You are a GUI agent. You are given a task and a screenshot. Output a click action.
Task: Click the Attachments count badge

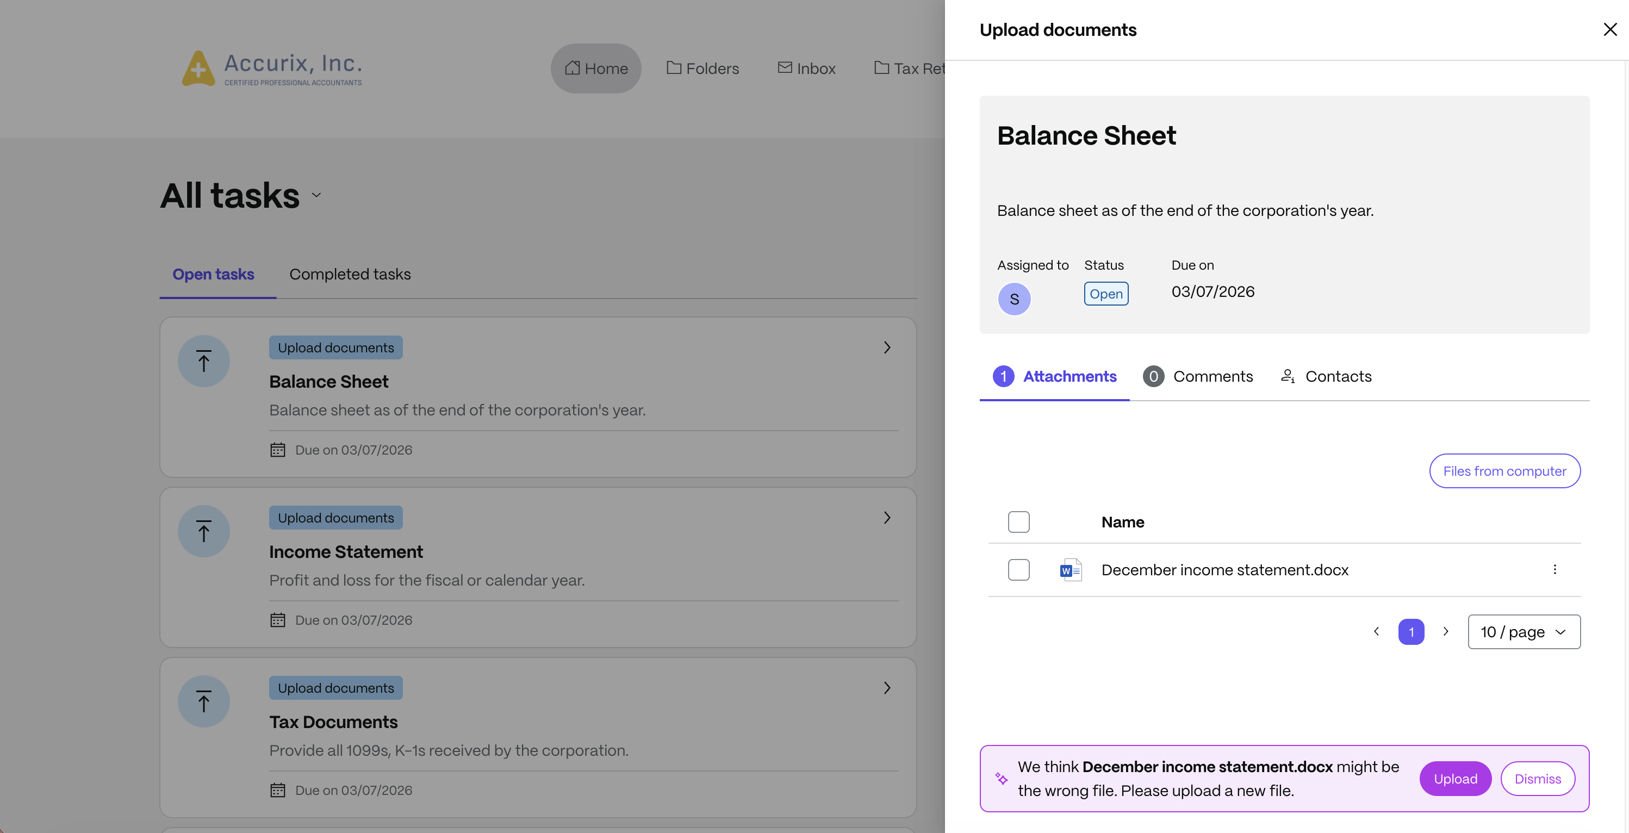click(x=1004, y=376)
